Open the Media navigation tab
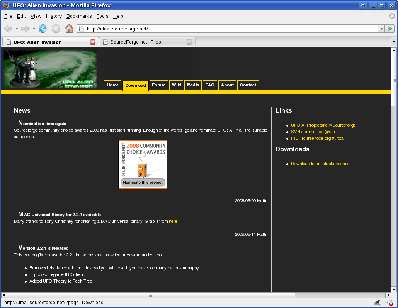The image size is (398, 308). click(x=193, y=85)
